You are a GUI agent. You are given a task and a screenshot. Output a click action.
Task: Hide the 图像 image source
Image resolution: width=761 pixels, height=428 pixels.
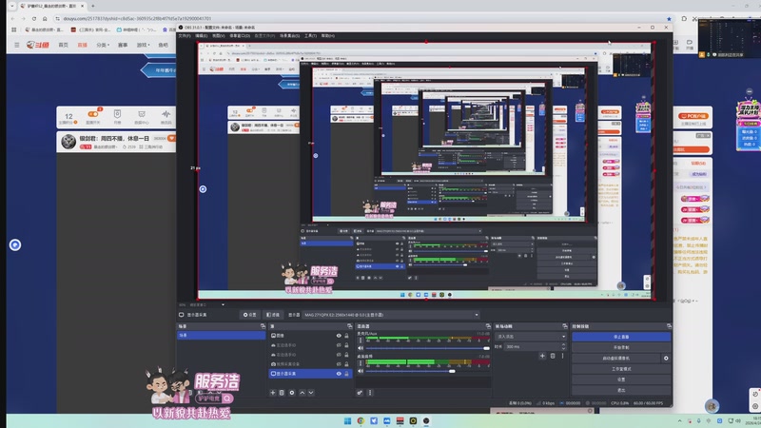(339, 336)
